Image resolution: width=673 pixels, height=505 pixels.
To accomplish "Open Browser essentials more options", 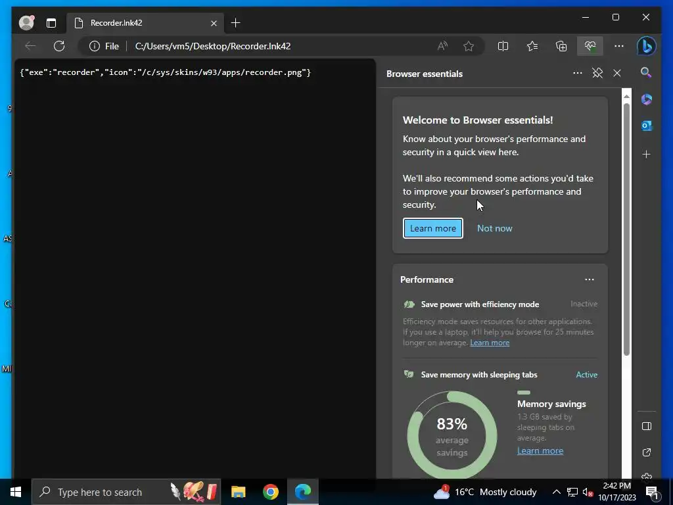I will (x=578, y=73).
